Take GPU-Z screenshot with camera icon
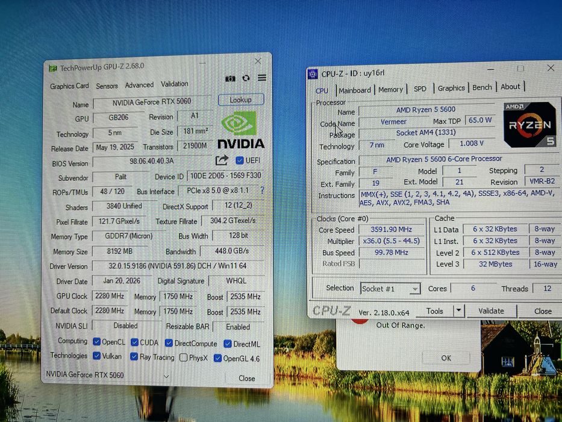Screen dimensions: 562x422 click(230, 78)
